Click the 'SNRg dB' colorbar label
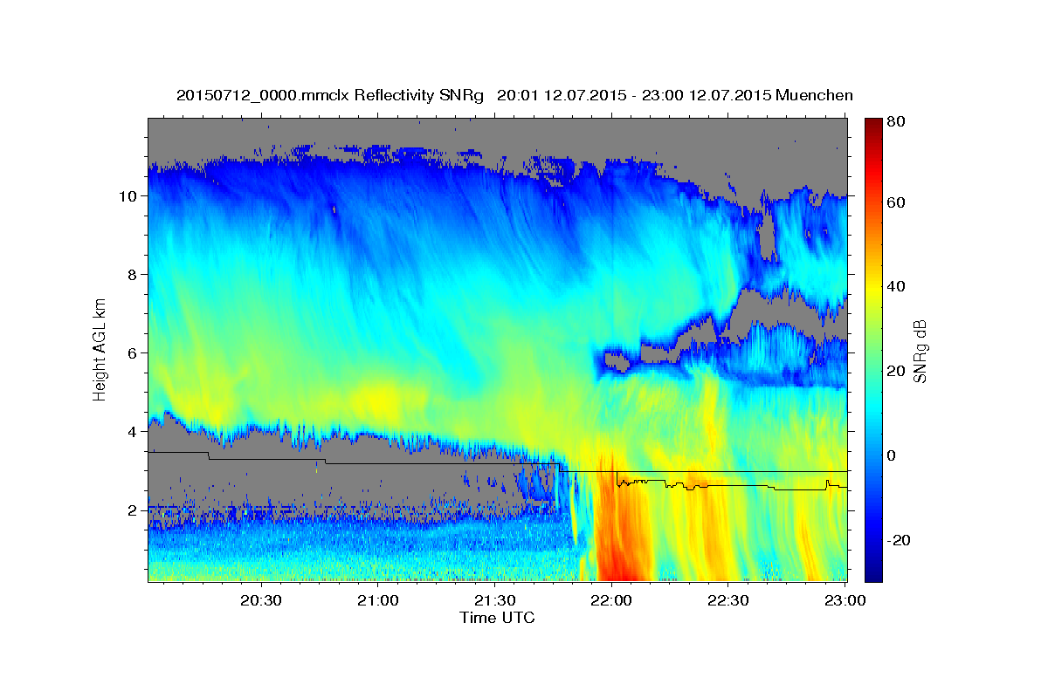 (921, 350)
